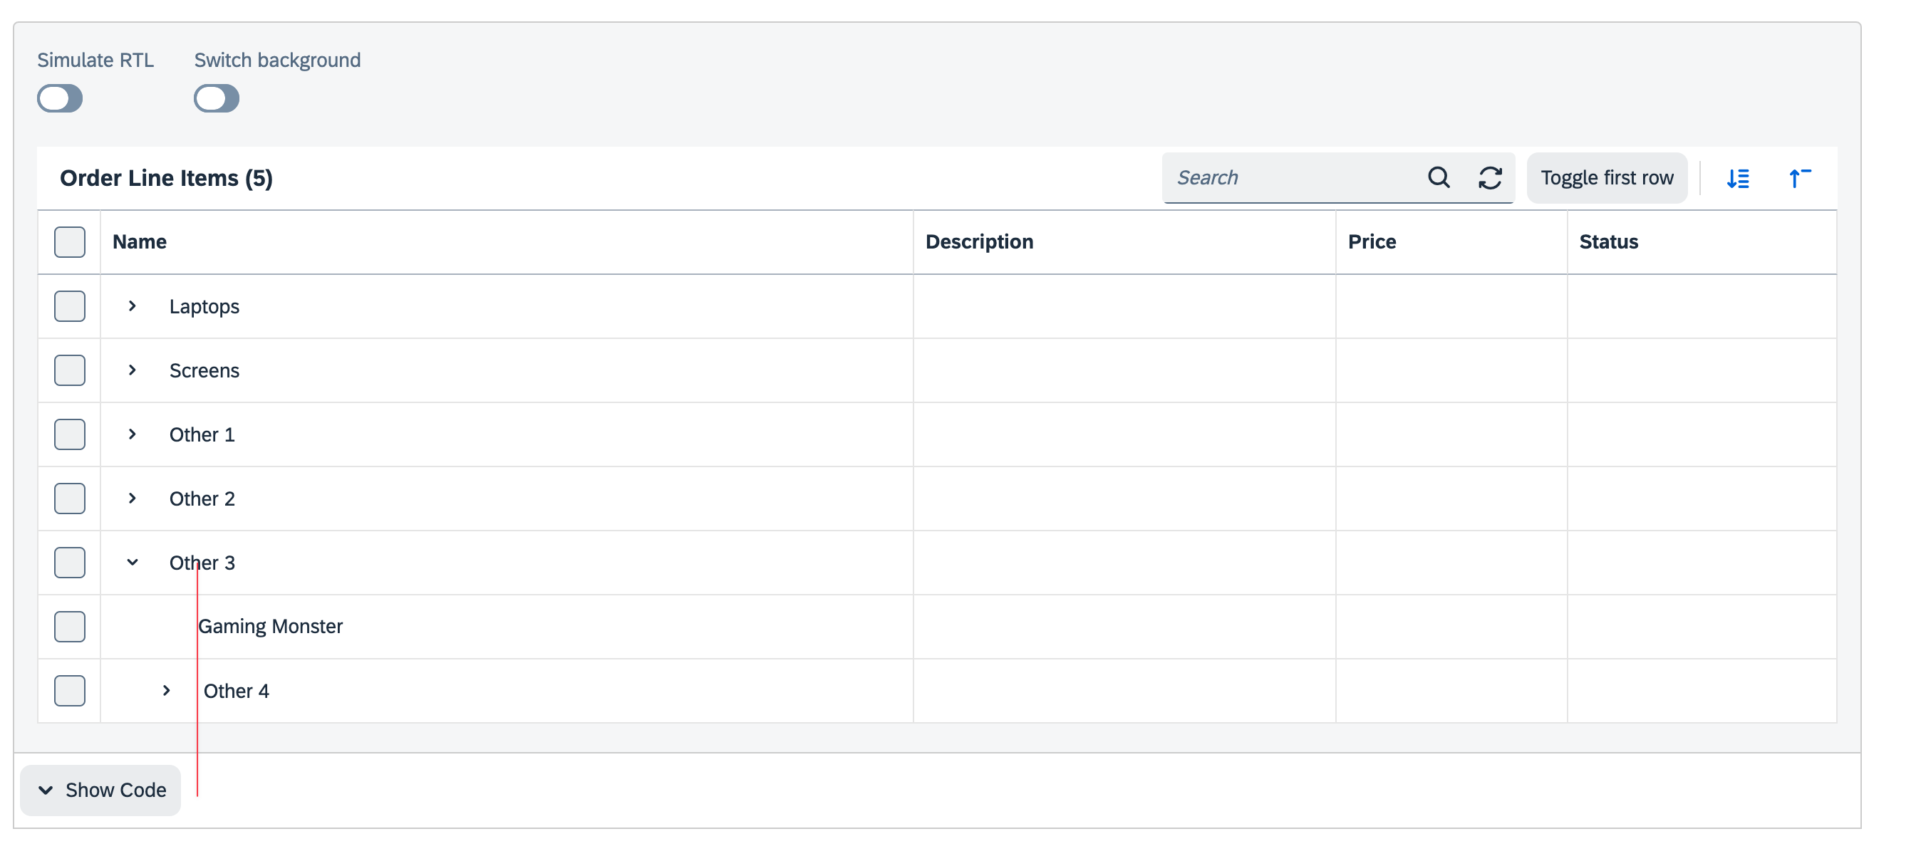Toggle the Simulate RTL switch
Viewport: 1921px width, 866px height.
click(61, 98)
